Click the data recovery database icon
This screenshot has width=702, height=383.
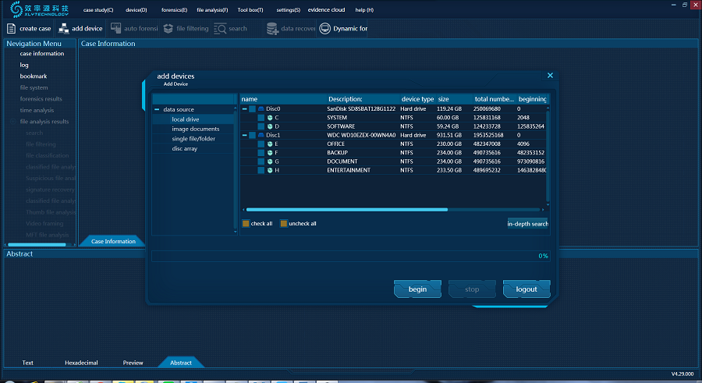pos(272,29)
